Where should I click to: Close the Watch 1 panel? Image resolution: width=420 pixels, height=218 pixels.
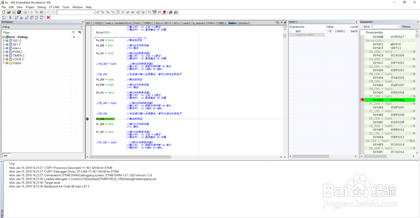tap(356, 22)
